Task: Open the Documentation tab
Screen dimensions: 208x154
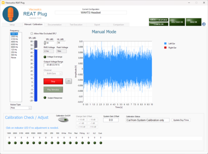Action: 54,24
